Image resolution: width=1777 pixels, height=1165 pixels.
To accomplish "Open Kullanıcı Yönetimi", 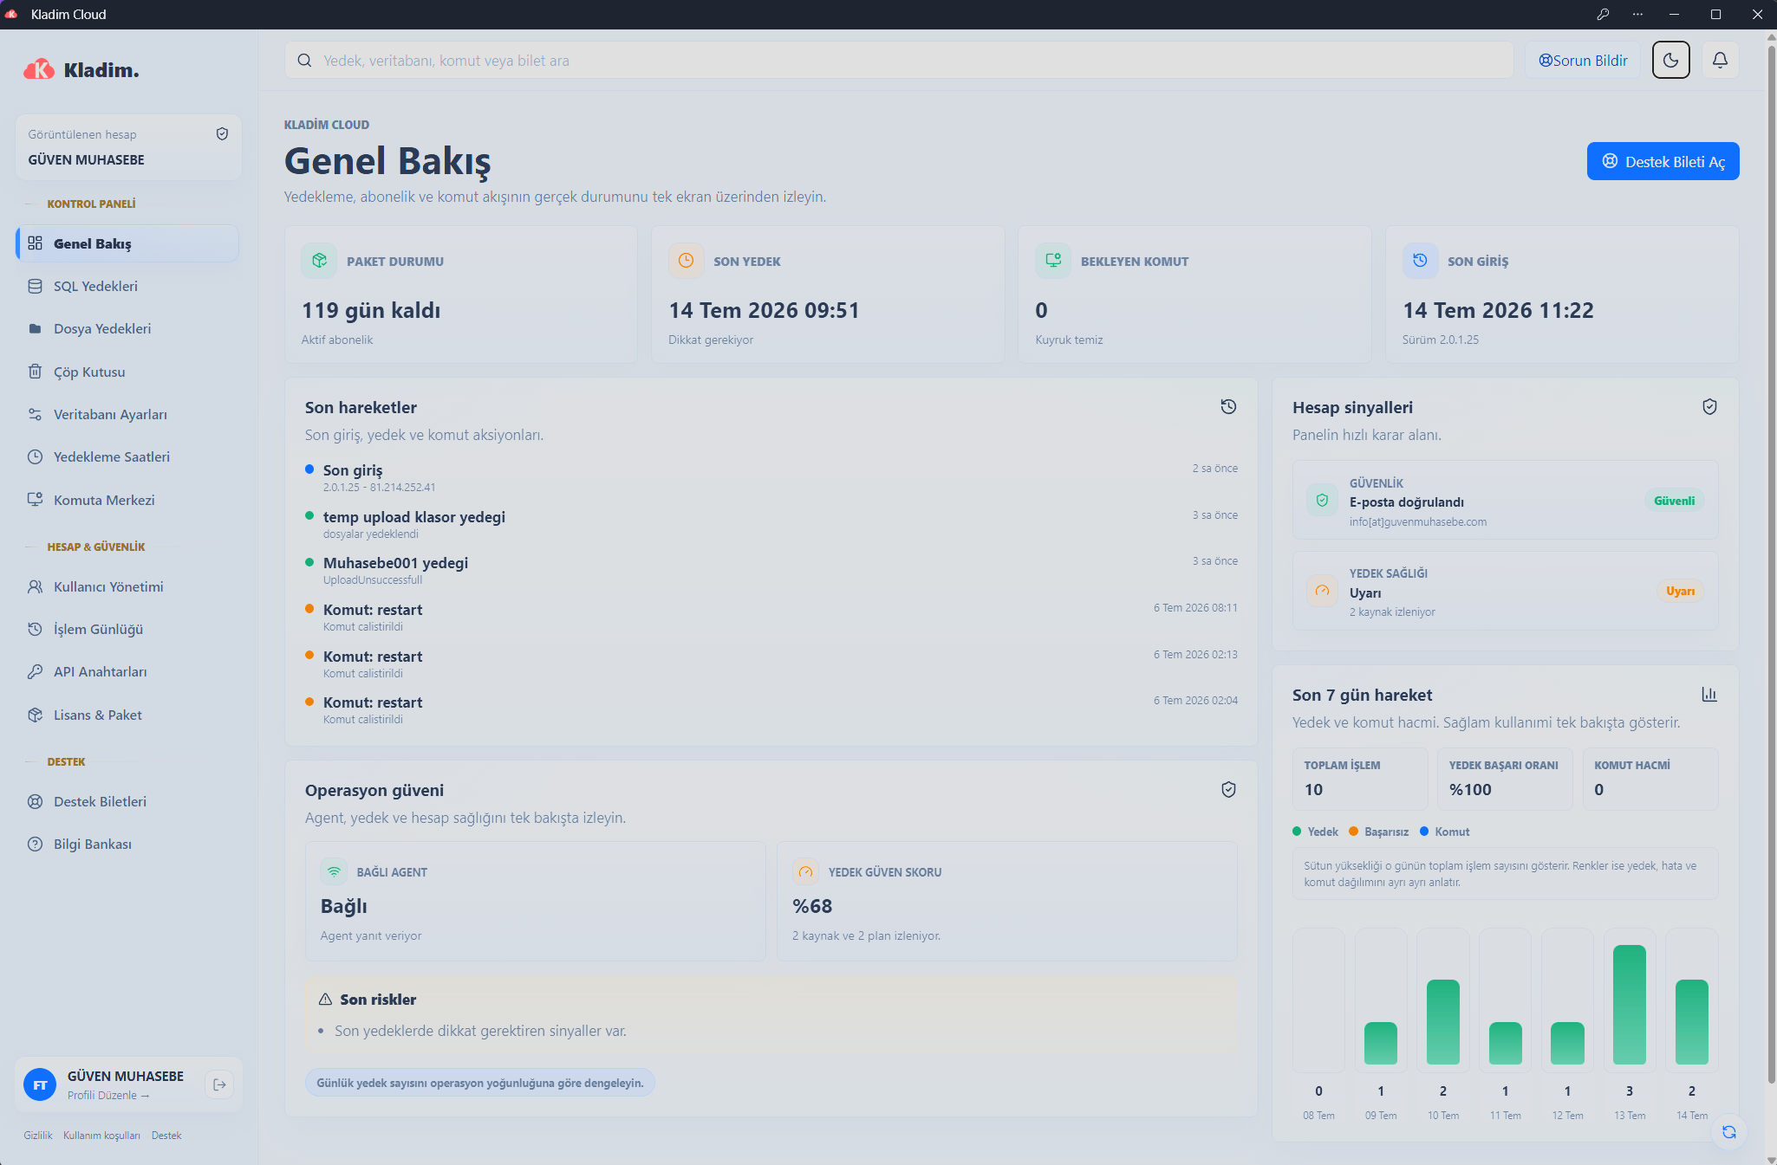I will coord(127,587).
